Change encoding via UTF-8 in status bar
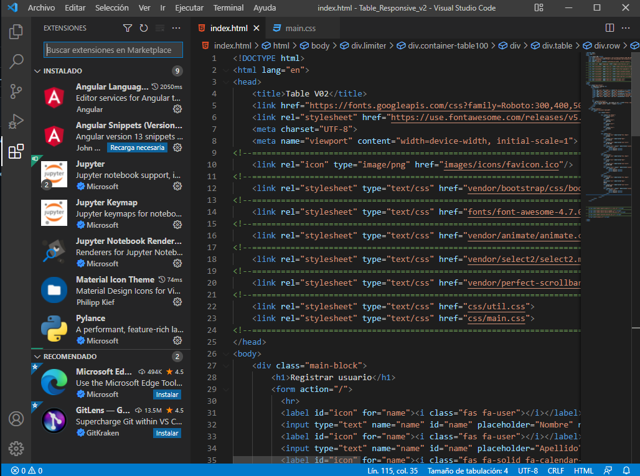 coord(528,470)
